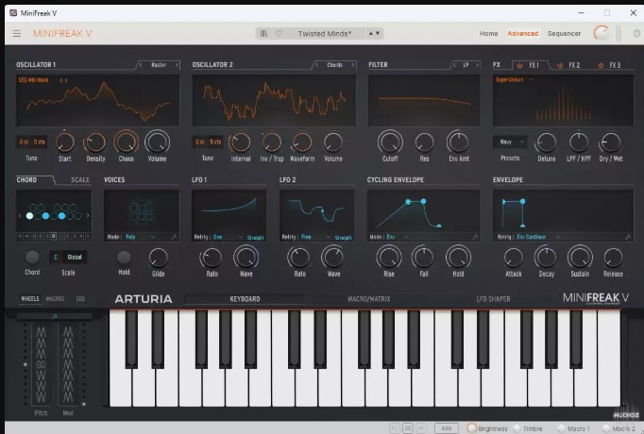
Task: Select previous Oscillator 2 type arrow
Action: coord(316,65)
